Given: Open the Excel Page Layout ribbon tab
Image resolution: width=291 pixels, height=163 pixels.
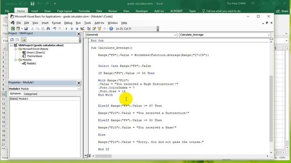Looking at the screenshot, I should (x=65, y=11).
